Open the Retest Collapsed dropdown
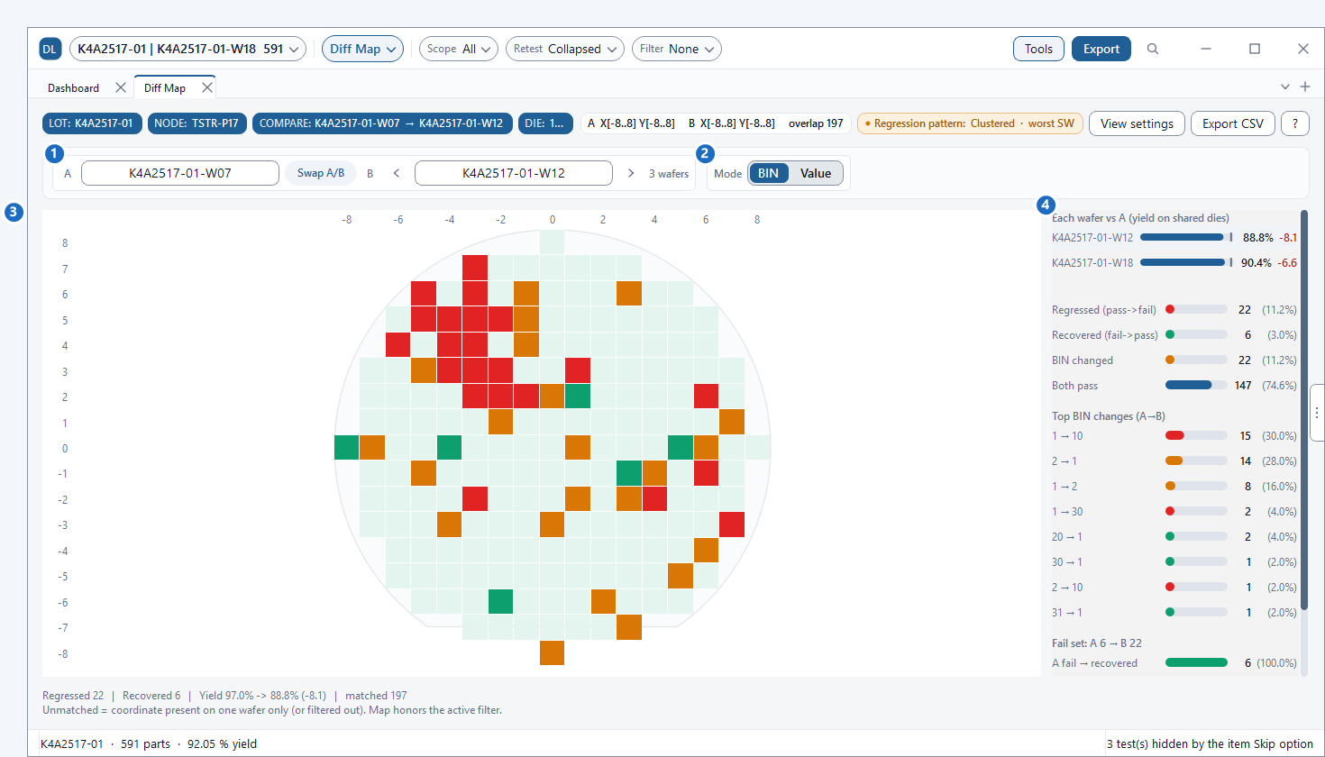 pyautogui.click(x=565, y=49)
